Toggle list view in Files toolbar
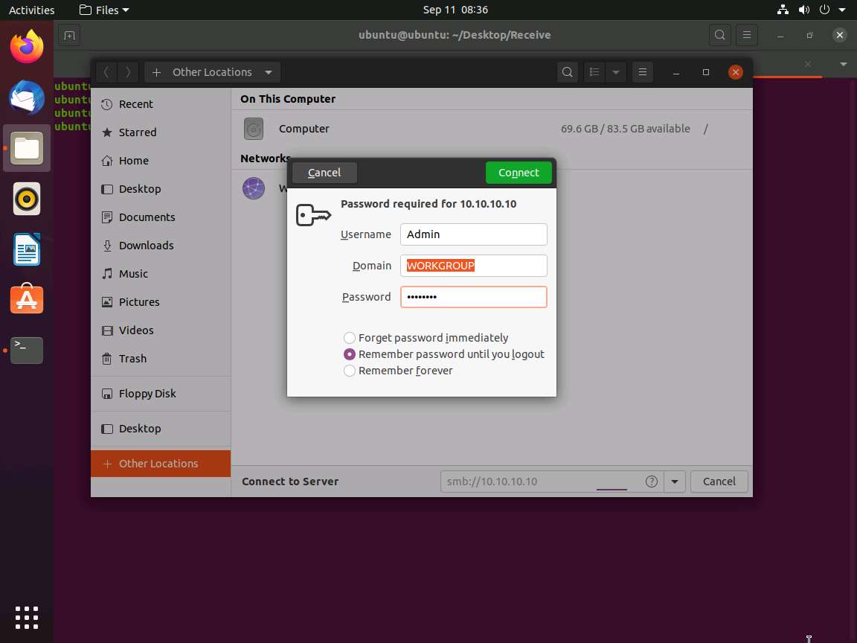 point(594,72)
